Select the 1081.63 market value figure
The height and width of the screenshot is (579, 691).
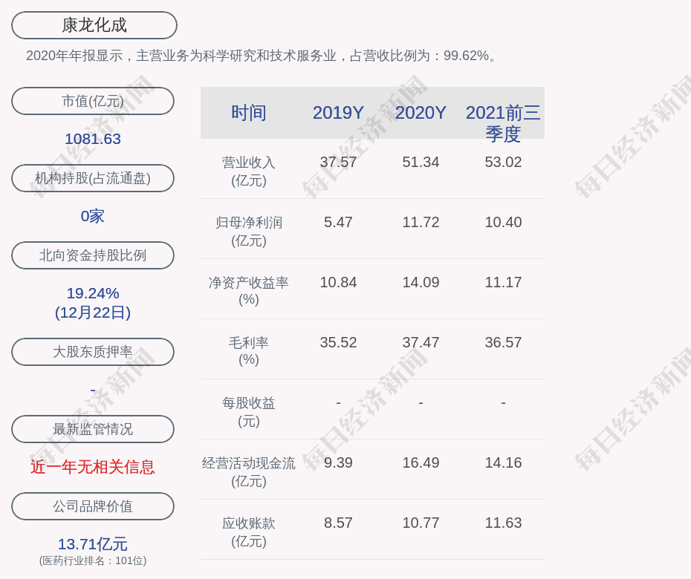point(93,139)
